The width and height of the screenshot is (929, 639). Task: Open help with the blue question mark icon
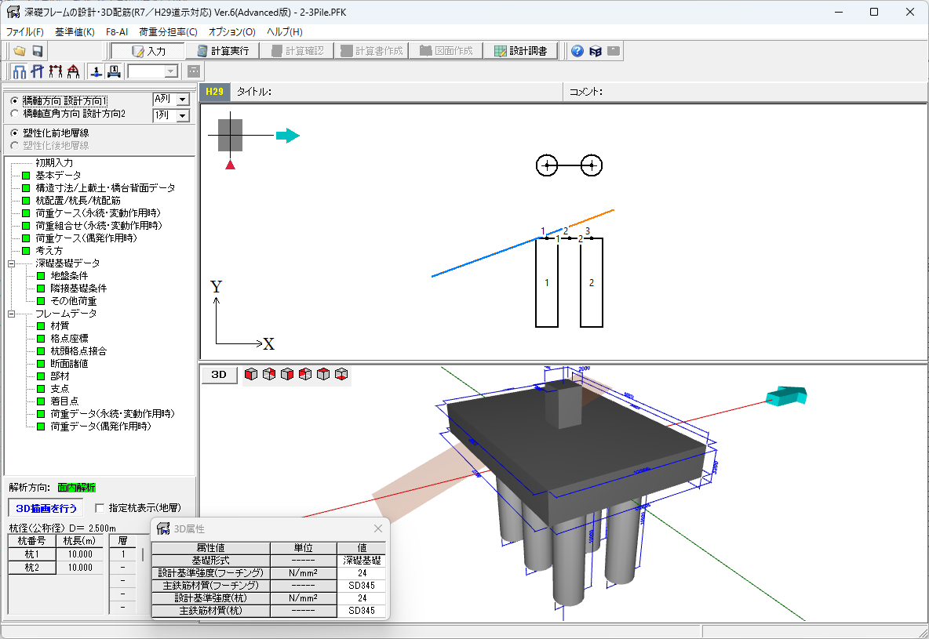tap(577, 51)
